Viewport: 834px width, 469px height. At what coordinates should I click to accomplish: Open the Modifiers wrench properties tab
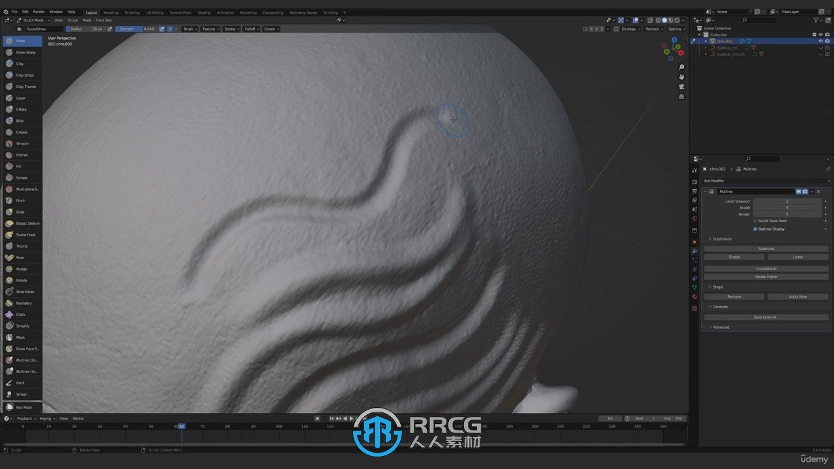(x=695, y=251)
